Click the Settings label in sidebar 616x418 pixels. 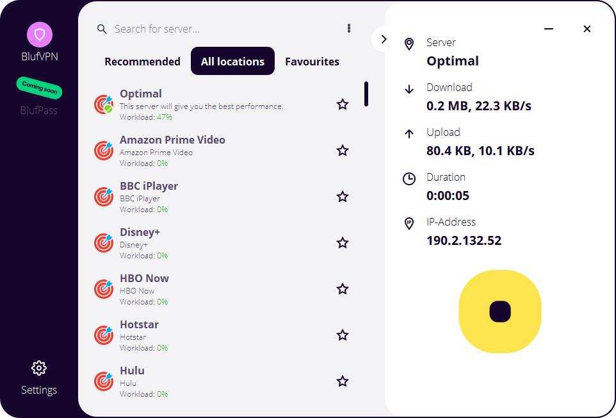39,390
